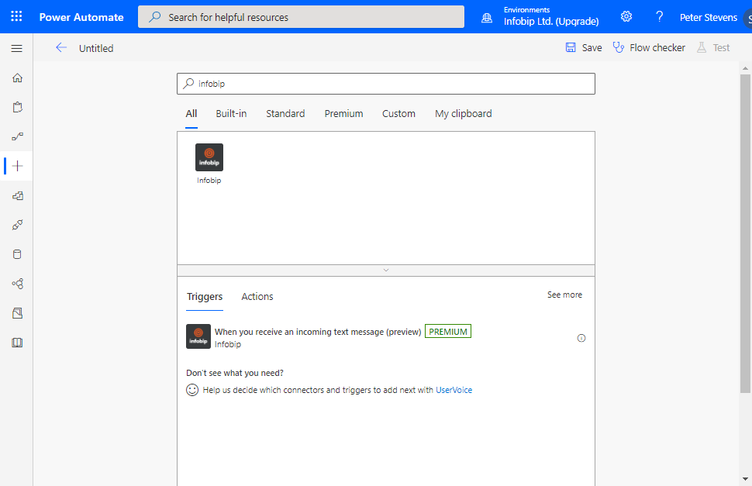Collapse the connectors panel chevron
The height and width of the screenshot is (486, 752).
pyautogui.click(x=385, y=270)
